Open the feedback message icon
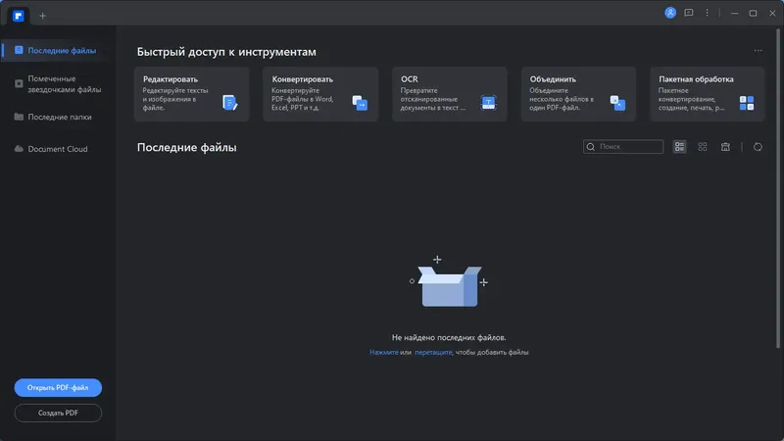The image size is (784, 441). [x=689, y=13]
